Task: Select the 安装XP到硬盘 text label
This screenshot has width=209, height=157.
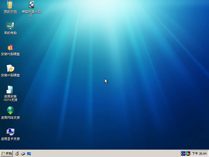Action: (10, 75)
